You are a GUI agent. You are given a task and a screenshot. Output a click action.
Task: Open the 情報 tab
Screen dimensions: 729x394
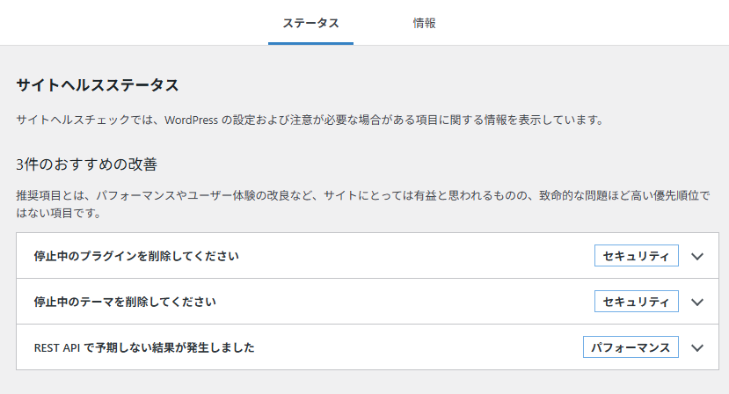tap(424, 23)
